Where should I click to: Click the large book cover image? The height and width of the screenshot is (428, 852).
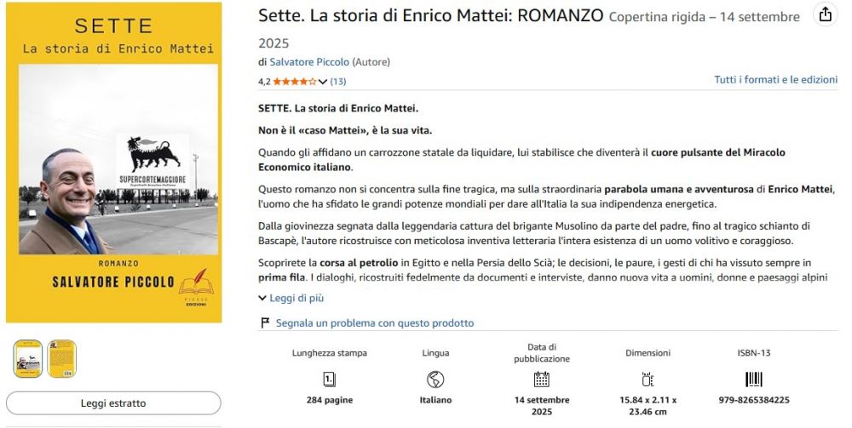pyautogui.click(x=113, y=162)
